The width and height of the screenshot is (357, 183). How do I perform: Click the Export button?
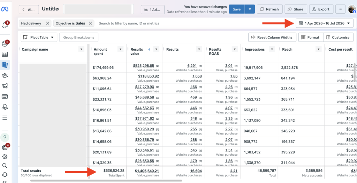[x=321, y=9]
